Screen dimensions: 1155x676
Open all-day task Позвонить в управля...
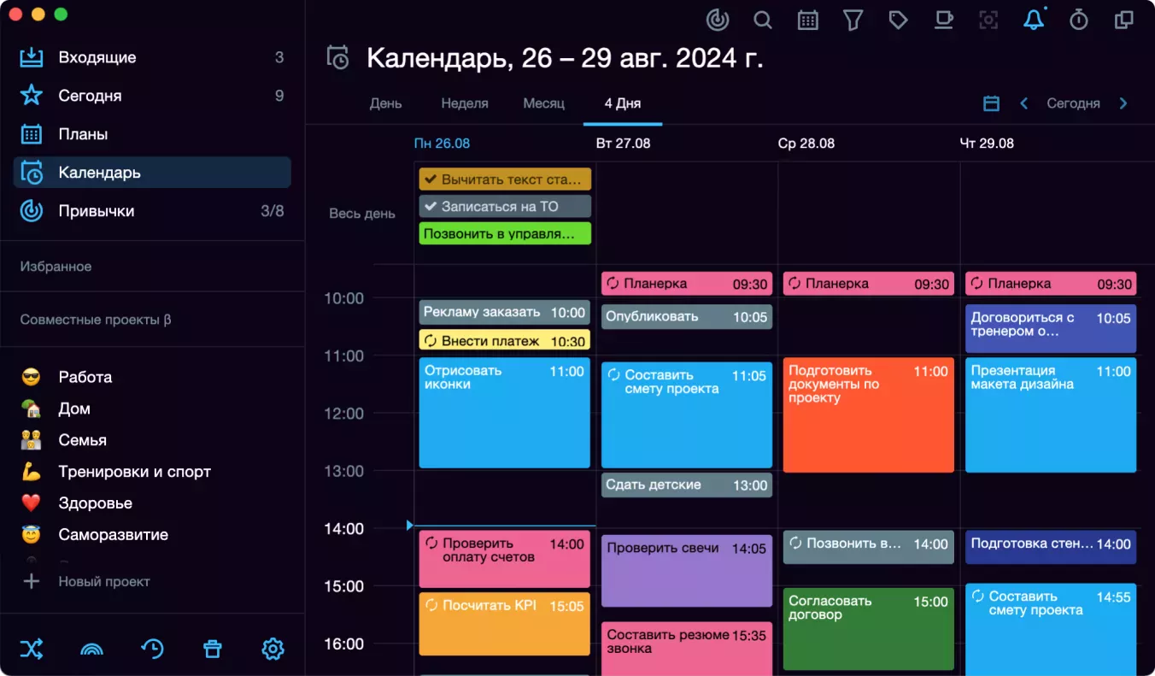pos(505,233)
